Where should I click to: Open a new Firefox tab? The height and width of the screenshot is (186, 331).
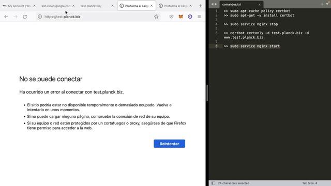pos(200,6)
